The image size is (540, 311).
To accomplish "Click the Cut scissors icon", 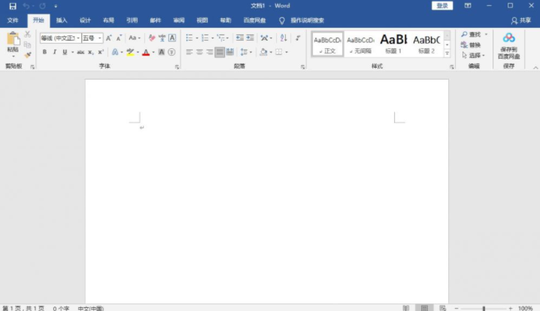I will click(28, 35).
